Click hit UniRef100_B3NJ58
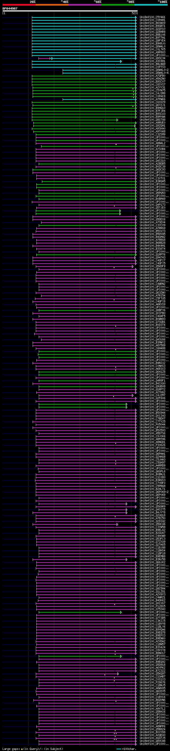Screen dimensions: 170x751 [152, 559]
